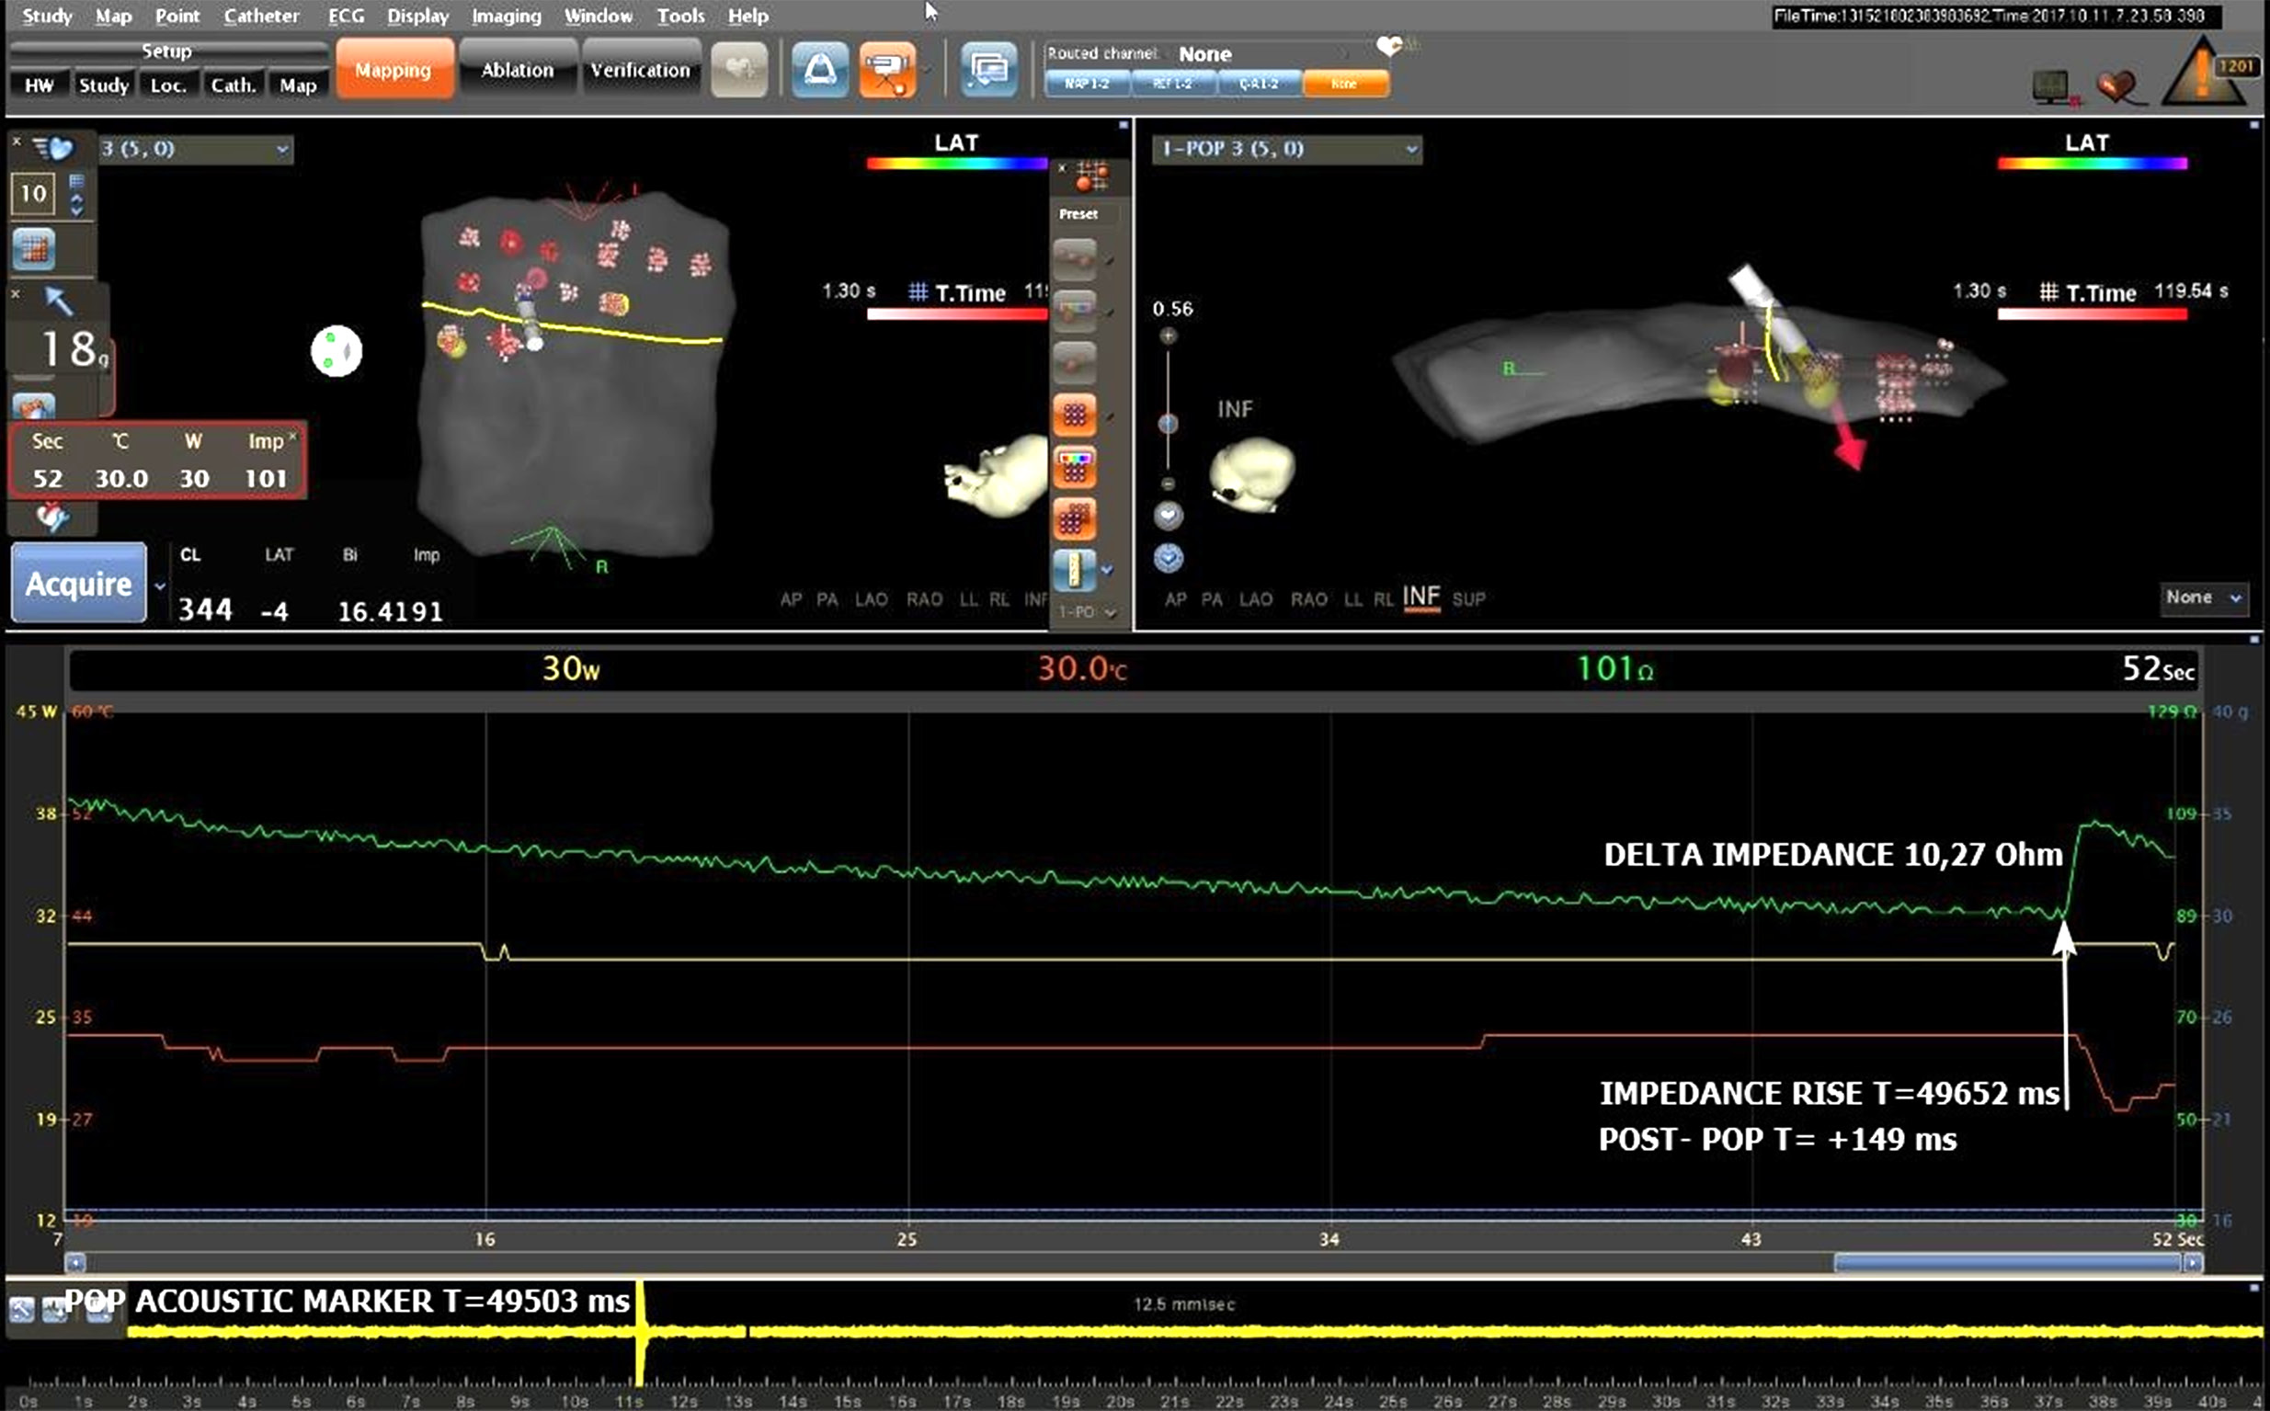Click the white catheter orientation sphere
This screenshot has height=1411, width=2270.
click(336, 352)
